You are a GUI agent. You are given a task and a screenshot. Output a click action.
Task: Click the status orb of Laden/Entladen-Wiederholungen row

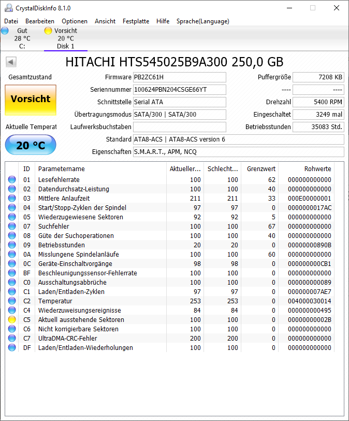point(12,347)
